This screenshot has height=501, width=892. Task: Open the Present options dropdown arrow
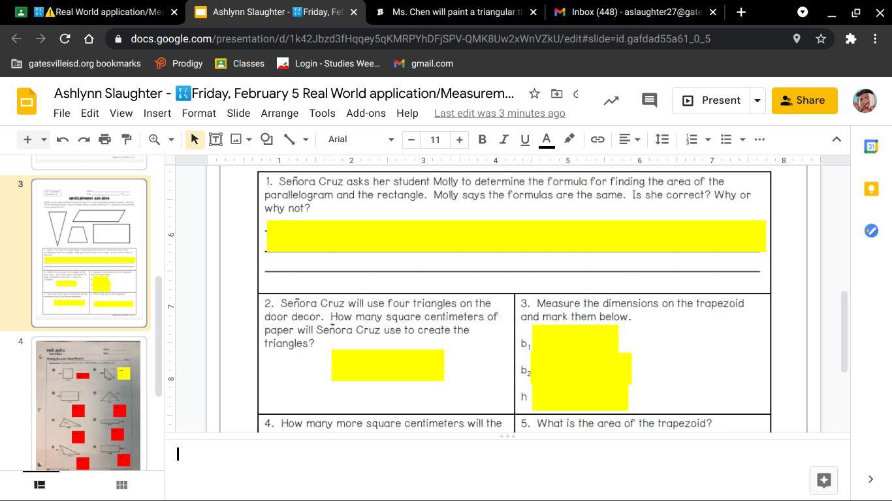coord(757,100)
